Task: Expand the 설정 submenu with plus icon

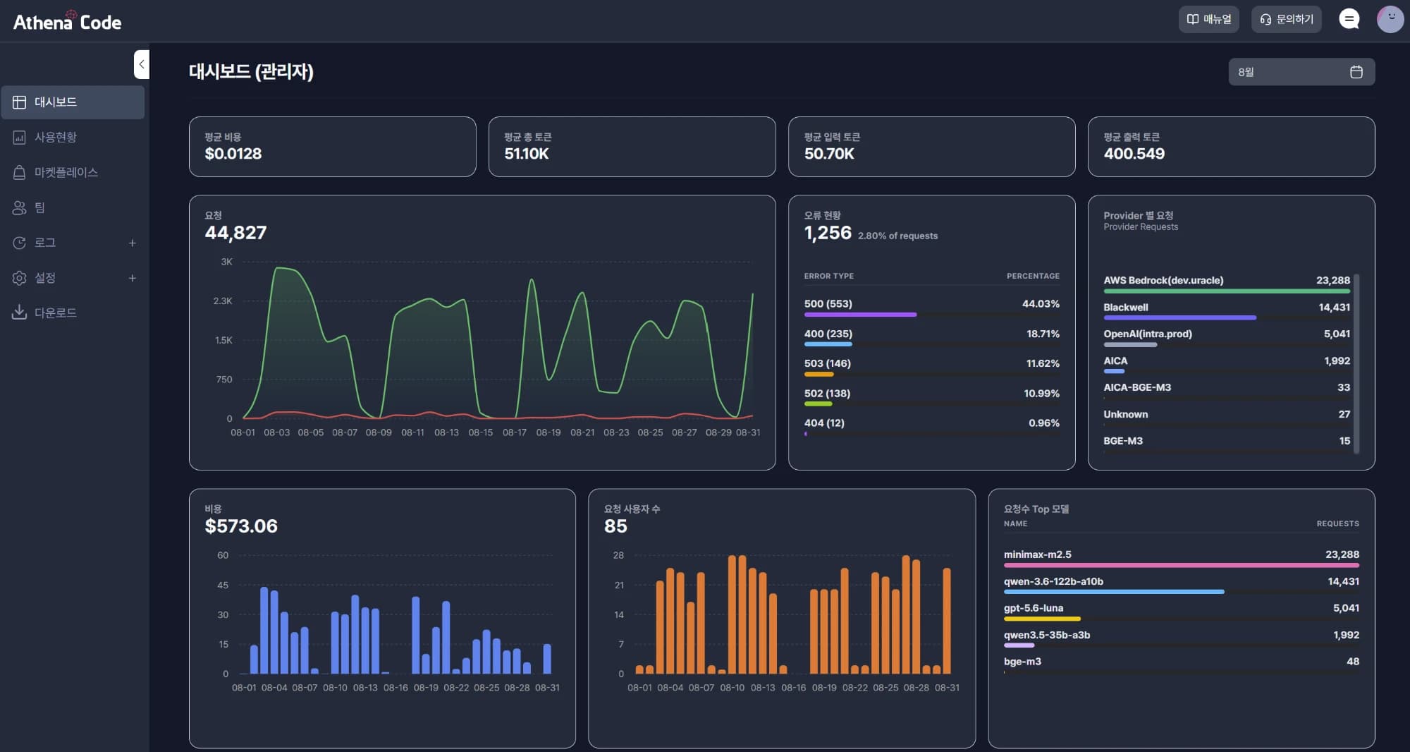Action: coord(133,278)
